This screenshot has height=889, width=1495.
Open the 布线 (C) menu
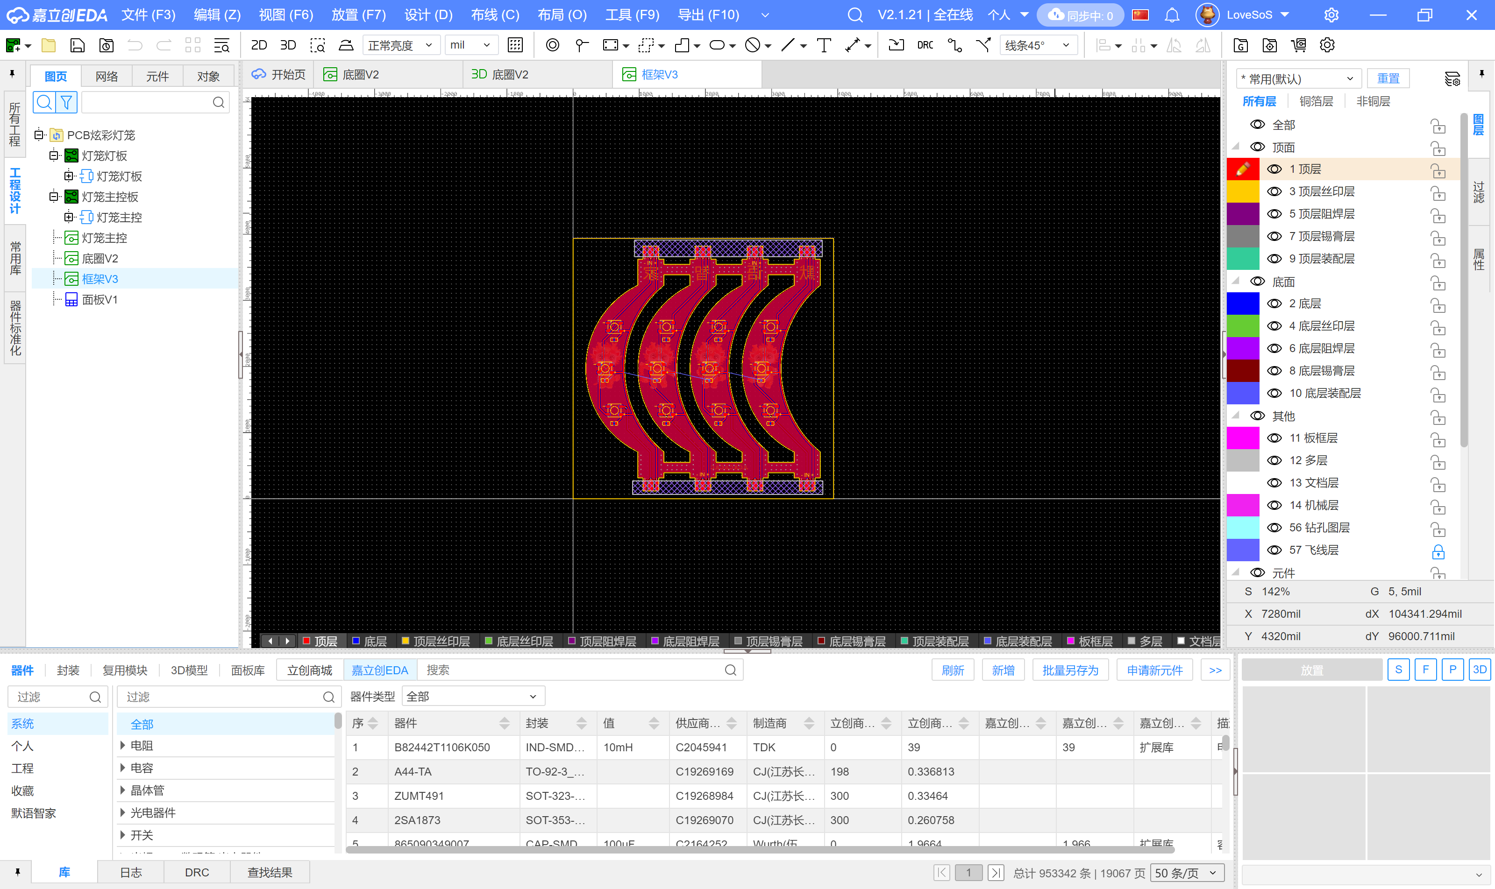click(x=495, y=15)
